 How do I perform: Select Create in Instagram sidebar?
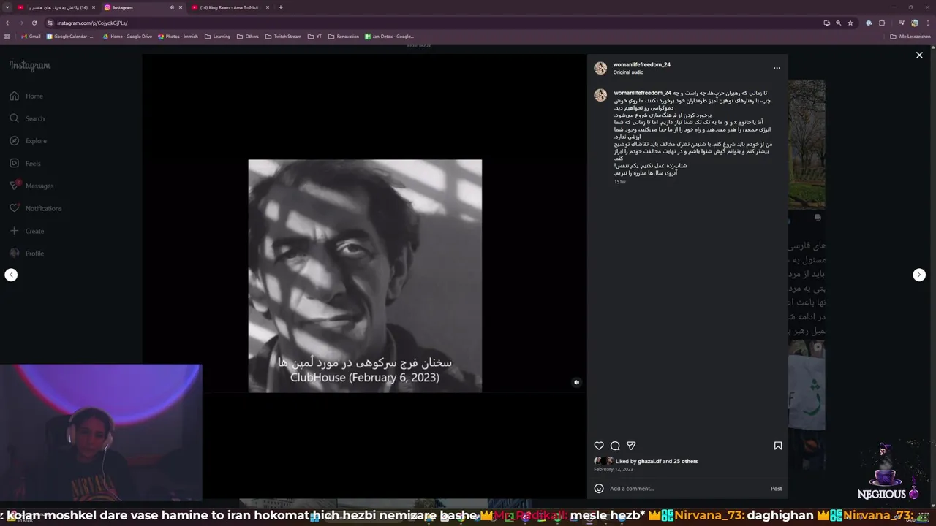click(26, 231)
